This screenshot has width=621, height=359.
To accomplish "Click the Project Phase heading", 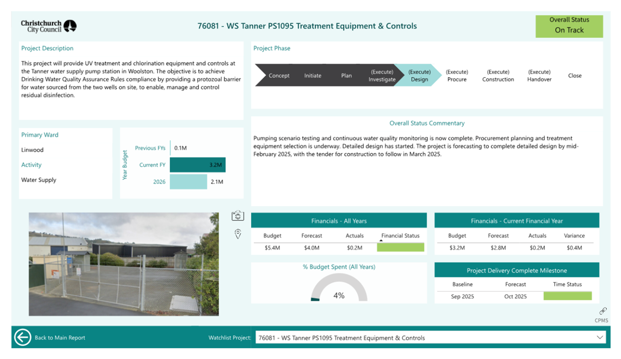I will (272, 48).
